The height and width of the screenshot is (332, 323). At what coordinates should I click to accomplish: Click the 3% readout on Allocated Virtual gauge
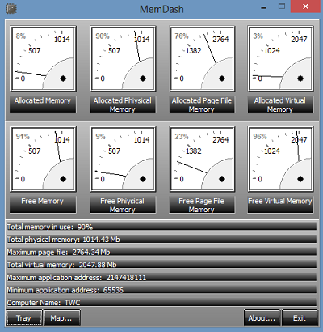point(258,36)
